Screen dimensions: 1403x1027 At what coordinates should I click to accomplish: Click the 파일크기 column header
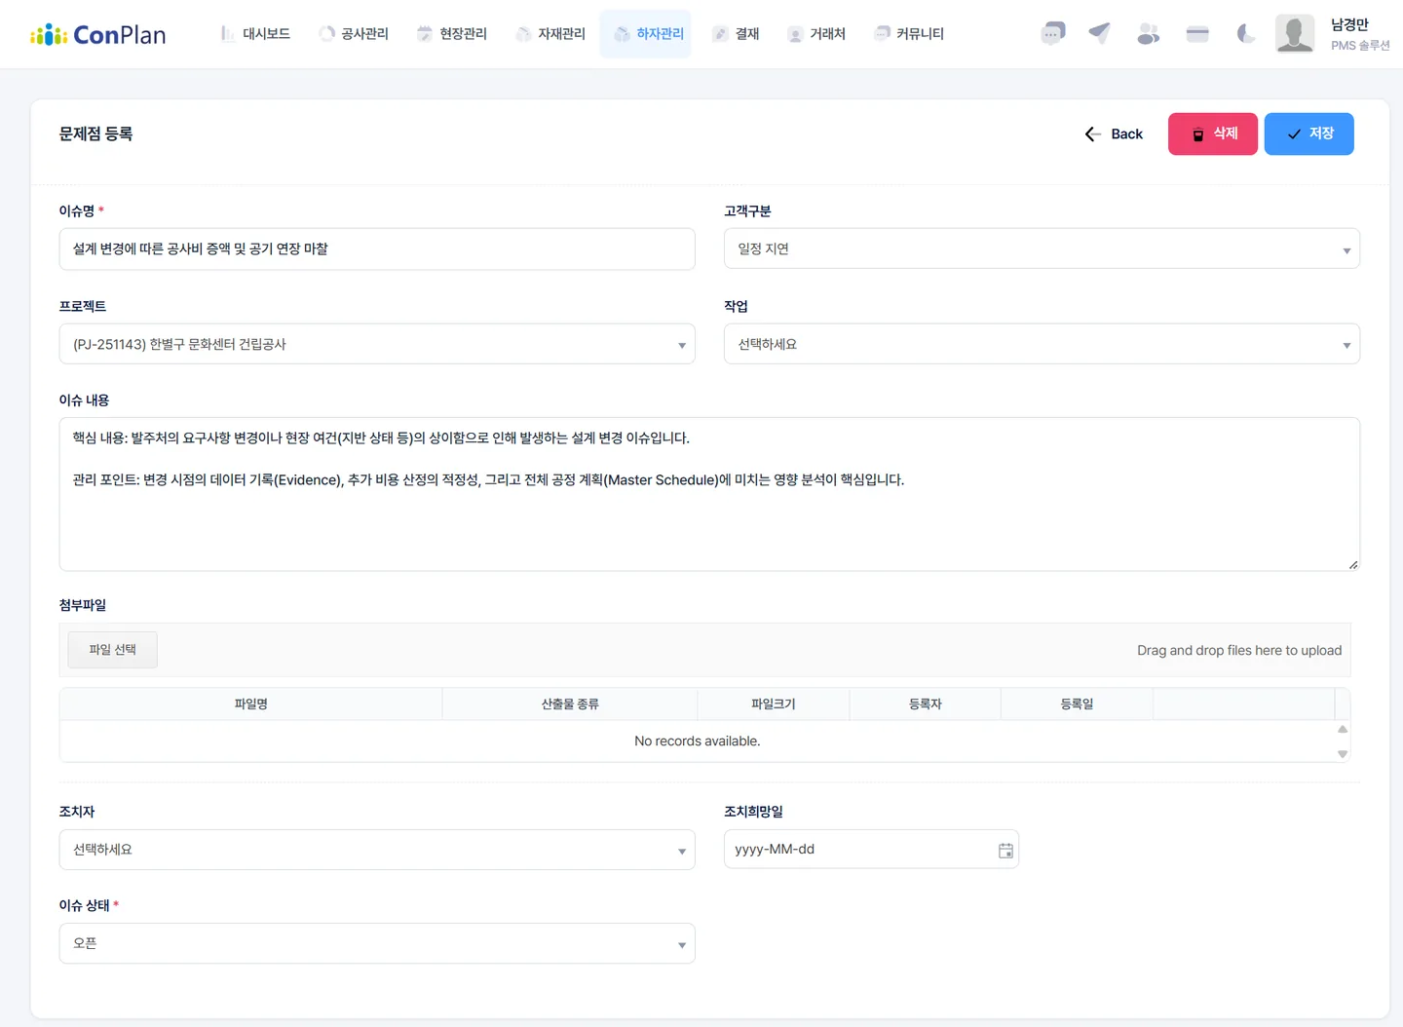(x=774, y=704)
